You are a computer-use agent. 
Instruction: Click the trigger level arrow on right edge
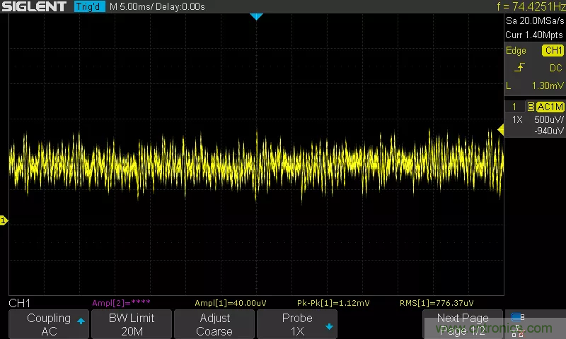[x=500, y=129]
